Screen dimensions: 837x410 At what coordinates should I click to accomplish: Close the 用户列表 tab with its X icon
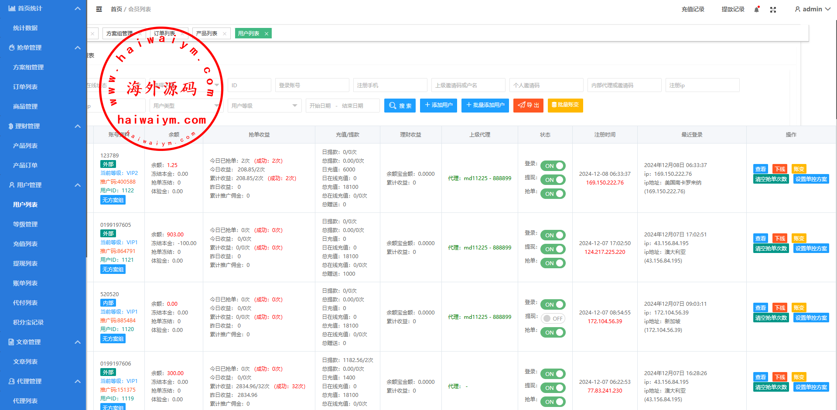pyautogui.click(x=266, y=34)
